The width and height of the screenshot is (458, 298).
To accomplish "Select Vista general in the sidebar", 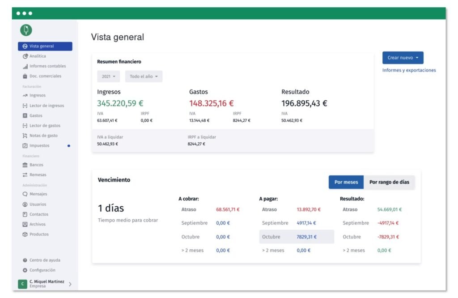I will tap(45, 46).
